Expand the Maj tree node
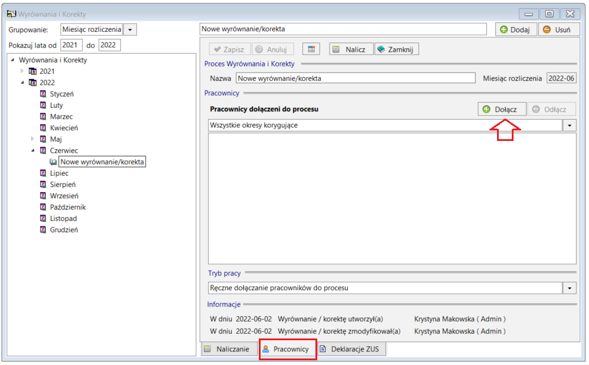Screen dimensions: 589x365 (x=32, y=139)
